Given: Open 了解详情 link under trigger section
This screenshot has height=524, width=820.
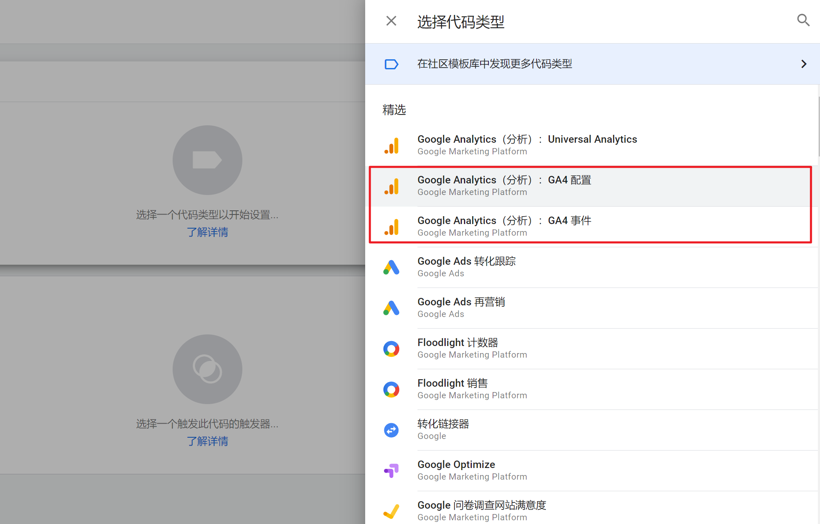Looking at the screenshot, I should pyautogui.click(x=207, y=441).
